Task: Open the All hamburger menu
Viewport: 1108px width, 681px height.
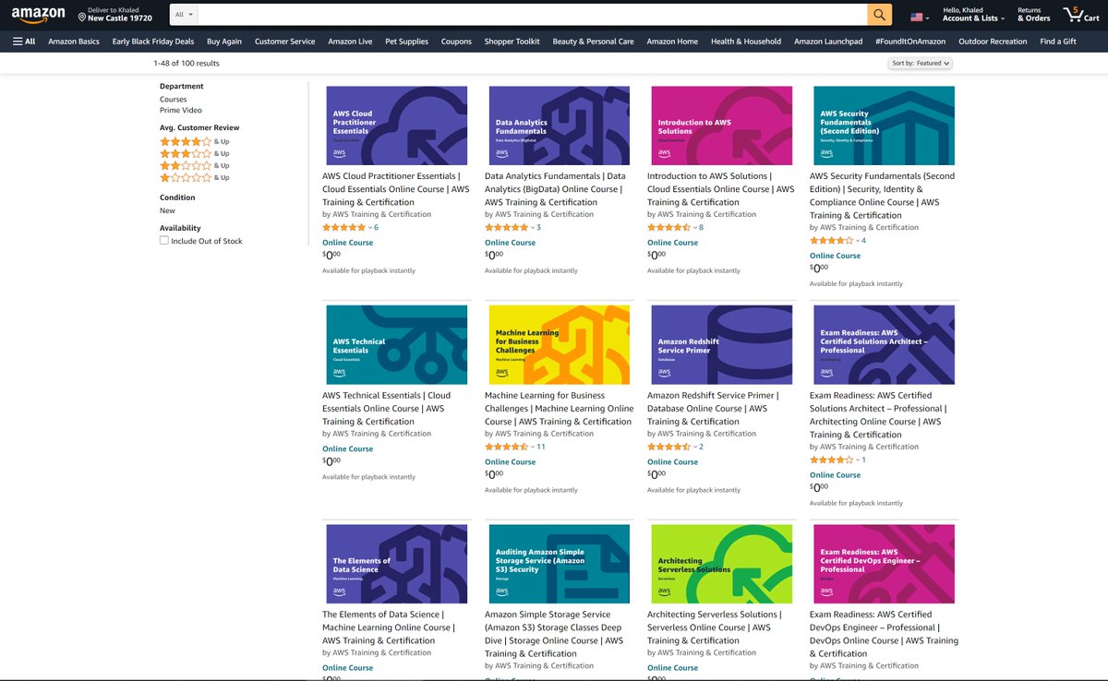Action: 24,42
